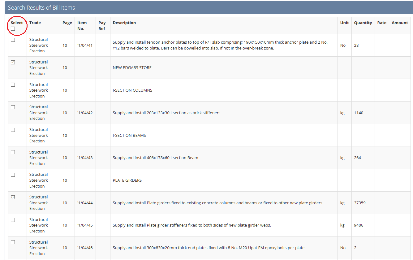
Task: Click item number '1/04/46
Action: pos(85,248)
